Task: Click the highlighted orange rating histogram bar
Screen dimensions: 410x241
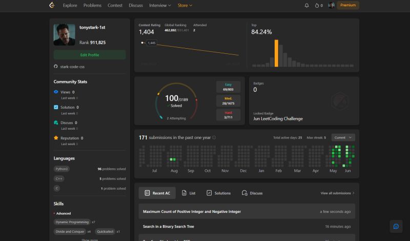Action: pyautogui.click(x=276, y=53)
